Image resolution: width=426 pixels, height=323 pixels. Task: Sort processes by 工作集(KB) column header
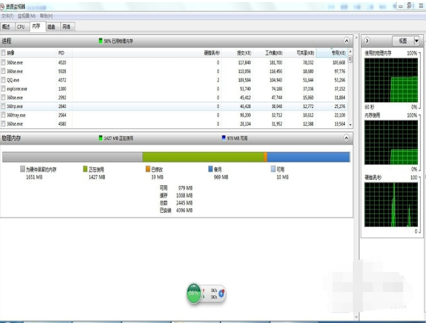tap(273, 52)
